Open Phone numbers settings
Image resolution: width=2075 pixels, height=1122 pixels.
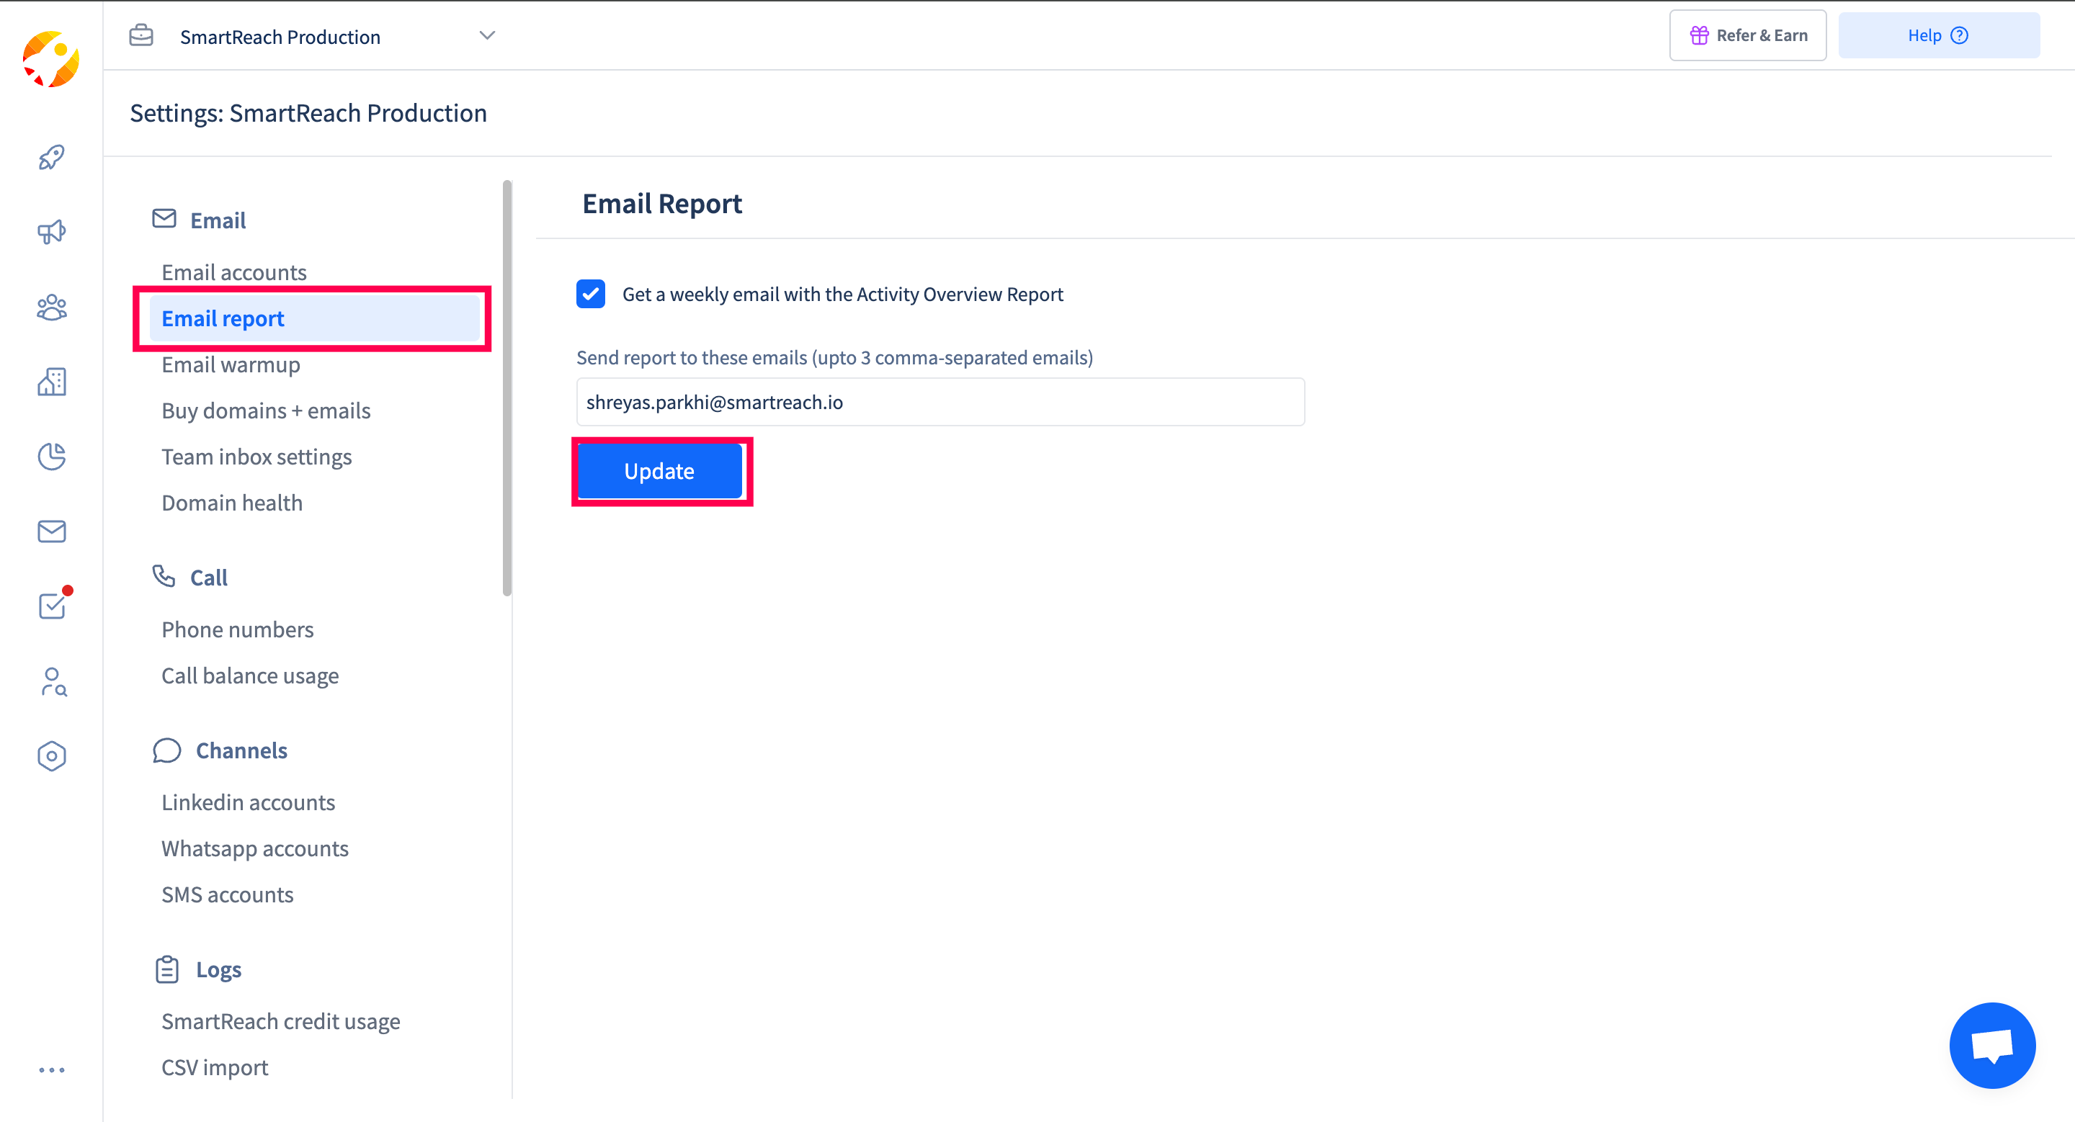pos(237,629)
